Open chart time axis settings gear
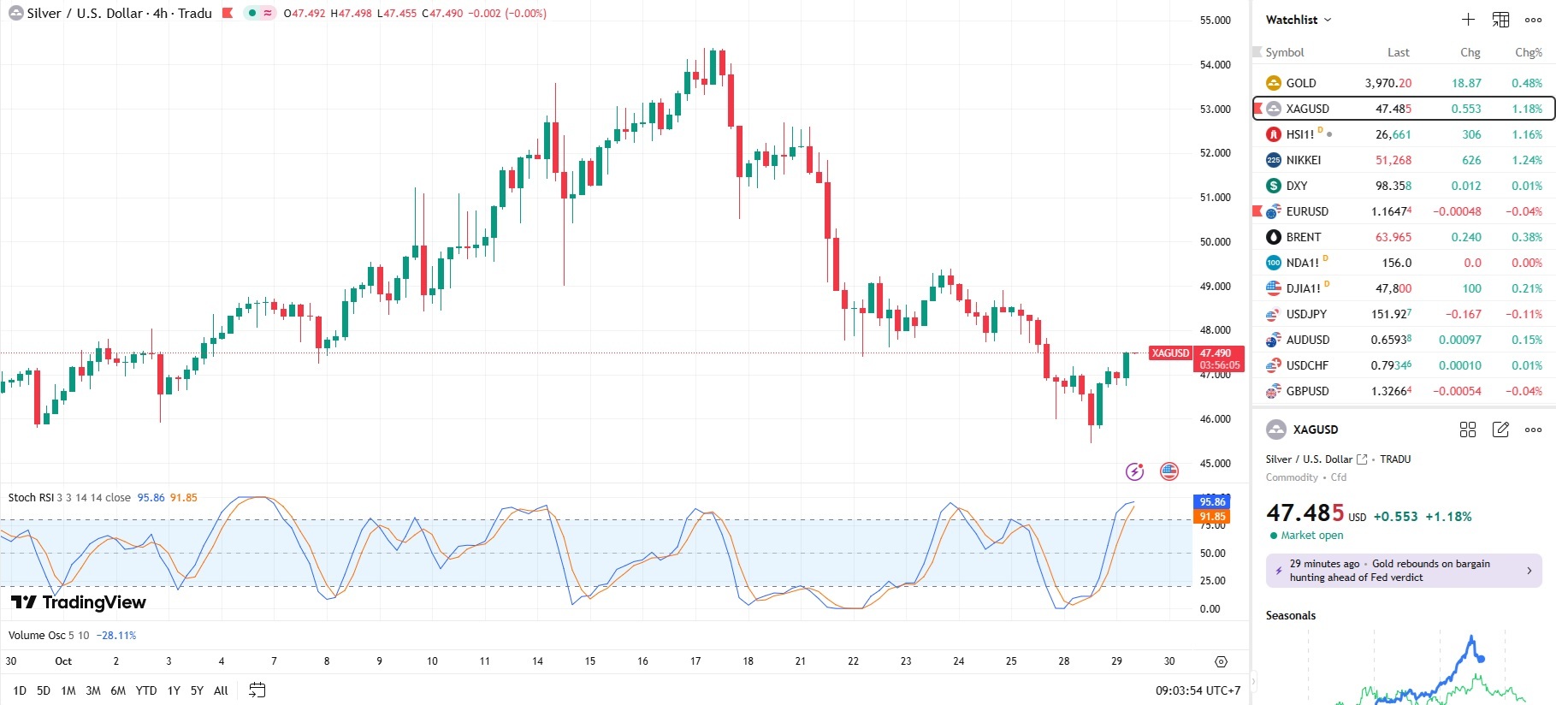The width and height of the screenshot is (1556, 705). [1221, 661]
